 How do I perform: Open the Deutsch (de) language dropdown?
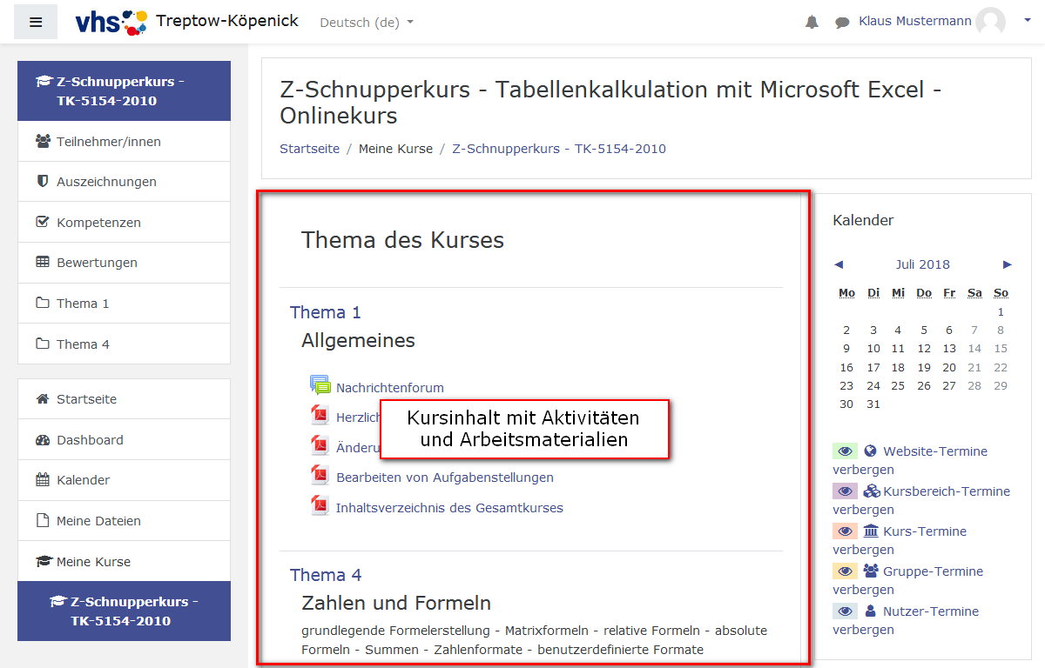[367, 23]
